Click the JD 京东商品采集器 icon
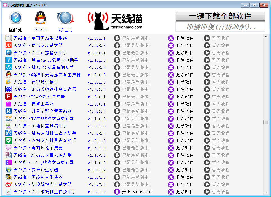This screenshot has height=197, width=271. pyautogui.click(x=8, y=45)
